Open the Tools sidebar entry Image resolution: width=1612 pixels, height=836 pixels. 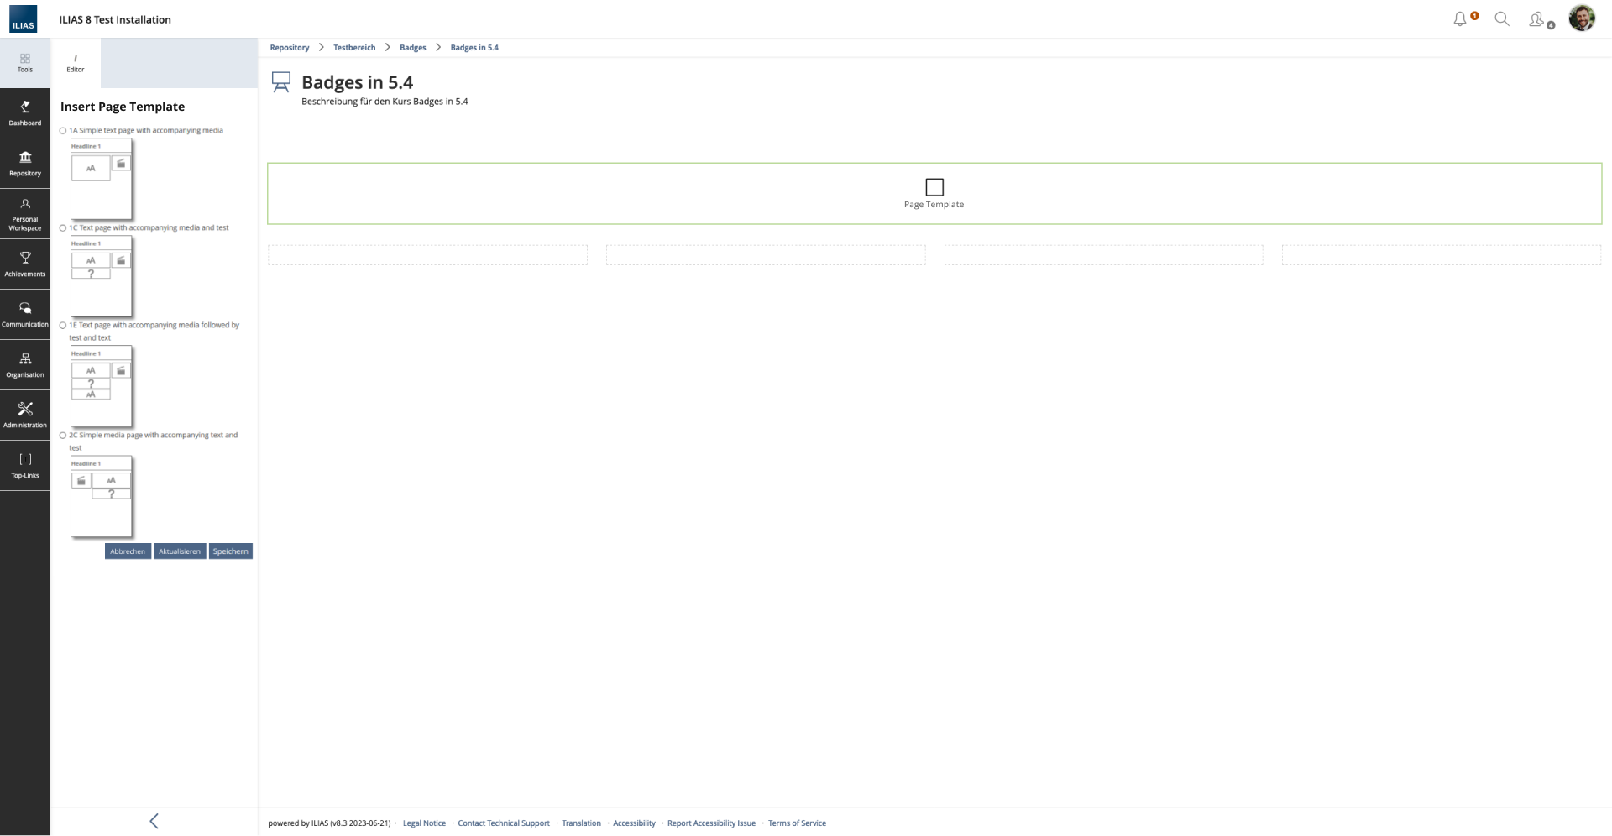pos(25,63)
